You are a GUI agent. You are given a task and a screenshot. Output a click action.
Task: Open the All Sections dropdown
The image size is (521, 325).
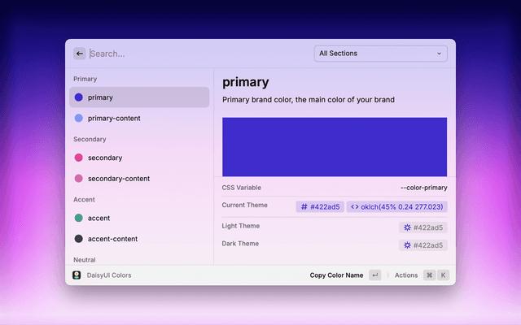coord(380,54)
